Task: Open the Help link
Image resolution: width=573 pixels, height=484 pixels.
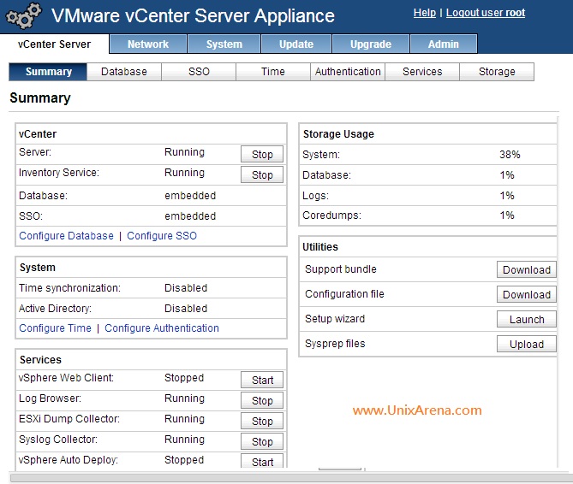Action: [x=424, y=13]
